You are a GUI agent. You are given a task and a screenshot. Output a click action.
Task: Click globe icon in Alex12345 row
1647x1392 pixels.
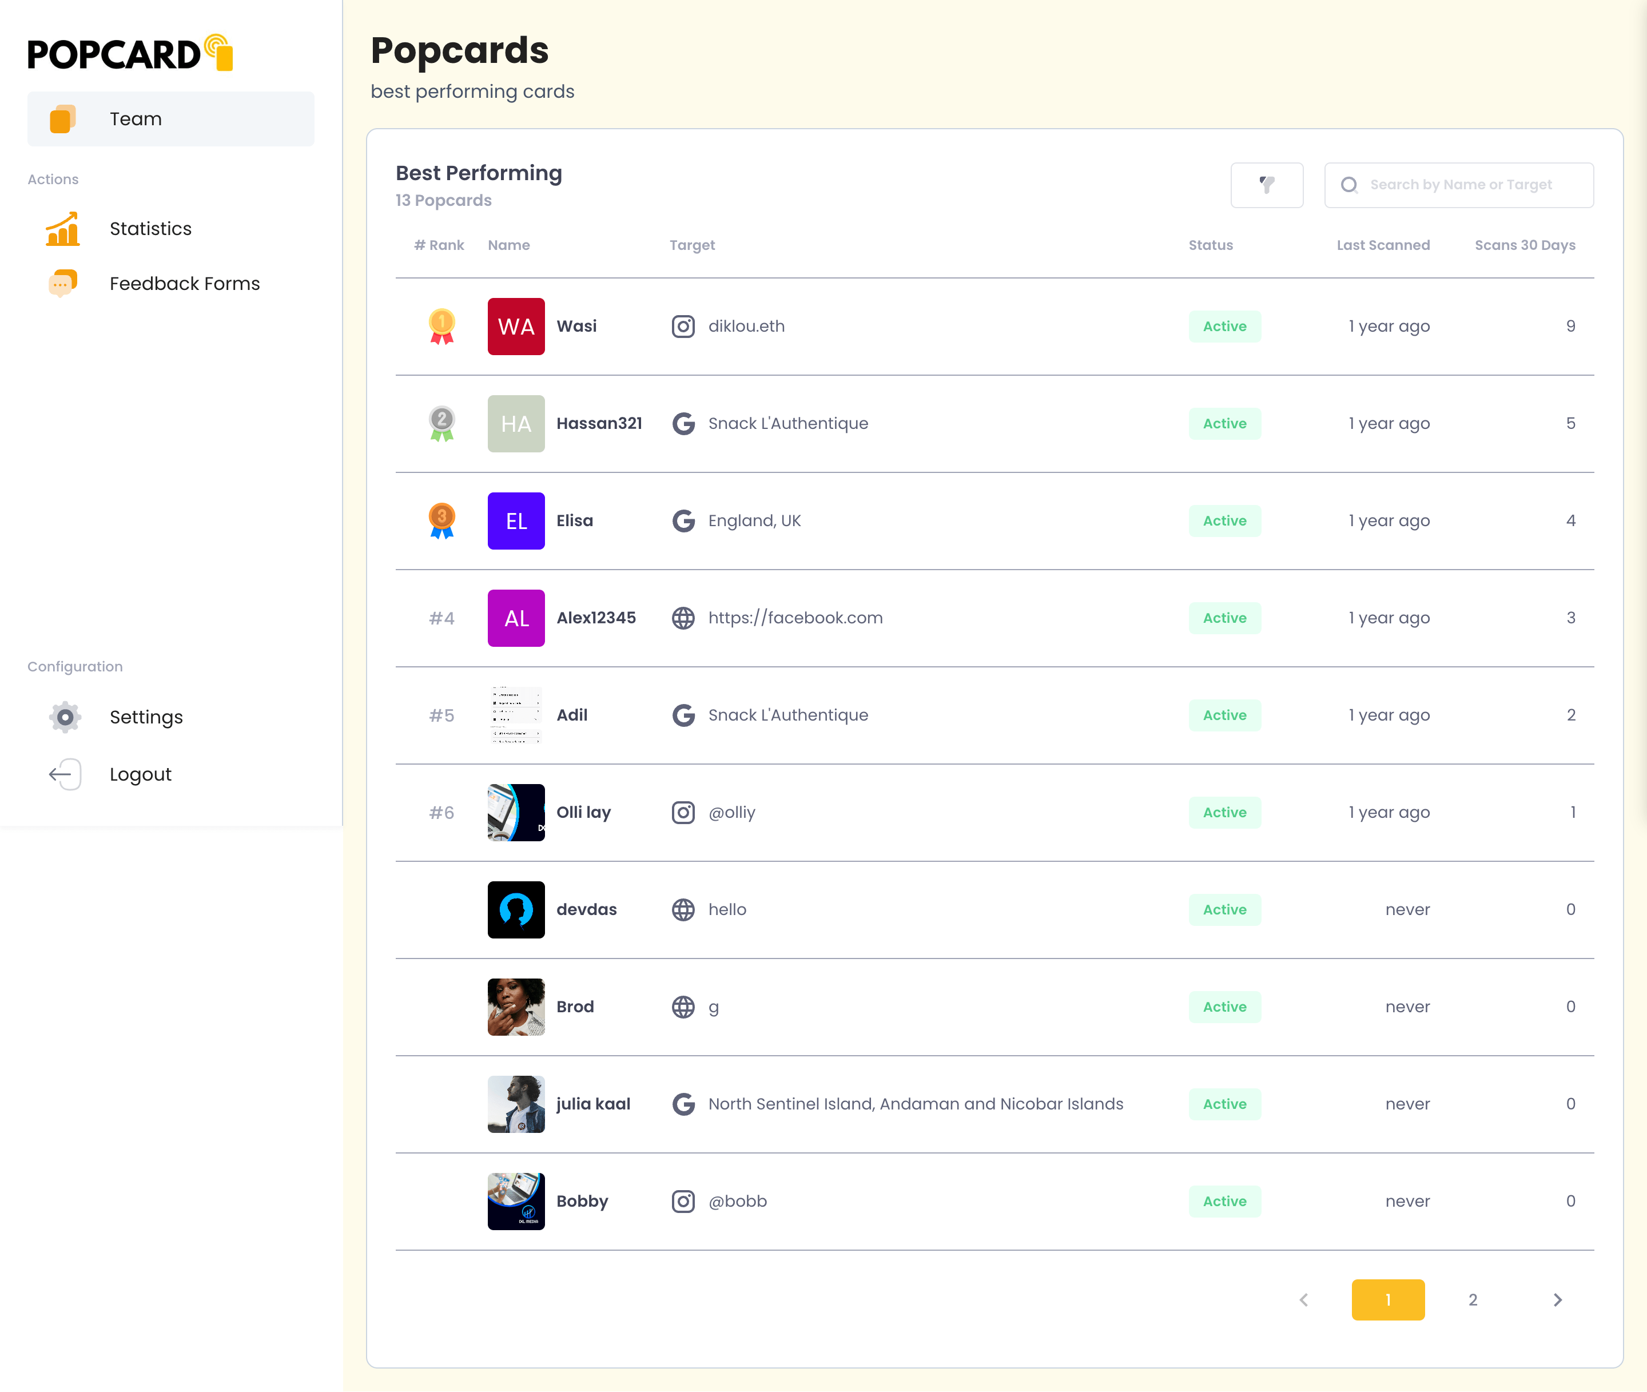coord(683,618)
